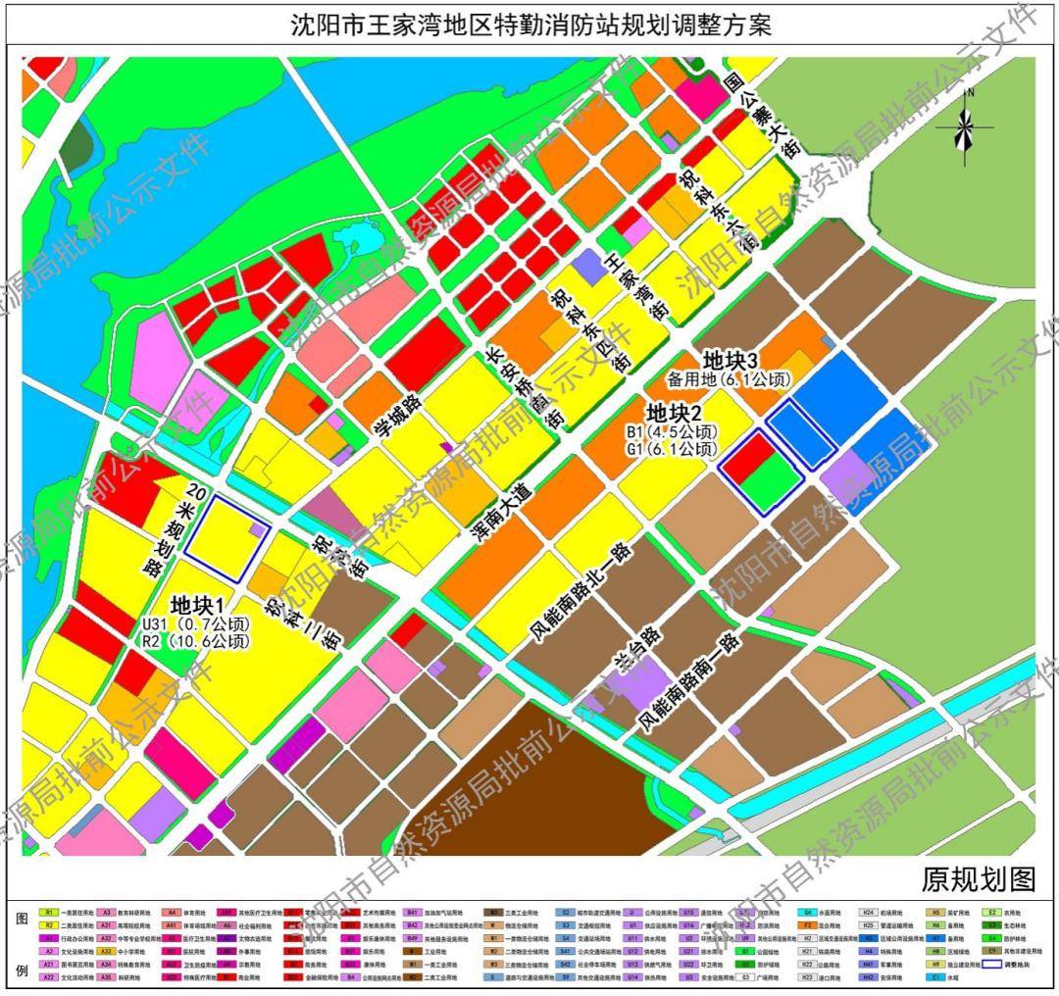Click the A31 高等院校用地 legend swatch
This screenshot has height=996, width=1059.
click(106, 923)
